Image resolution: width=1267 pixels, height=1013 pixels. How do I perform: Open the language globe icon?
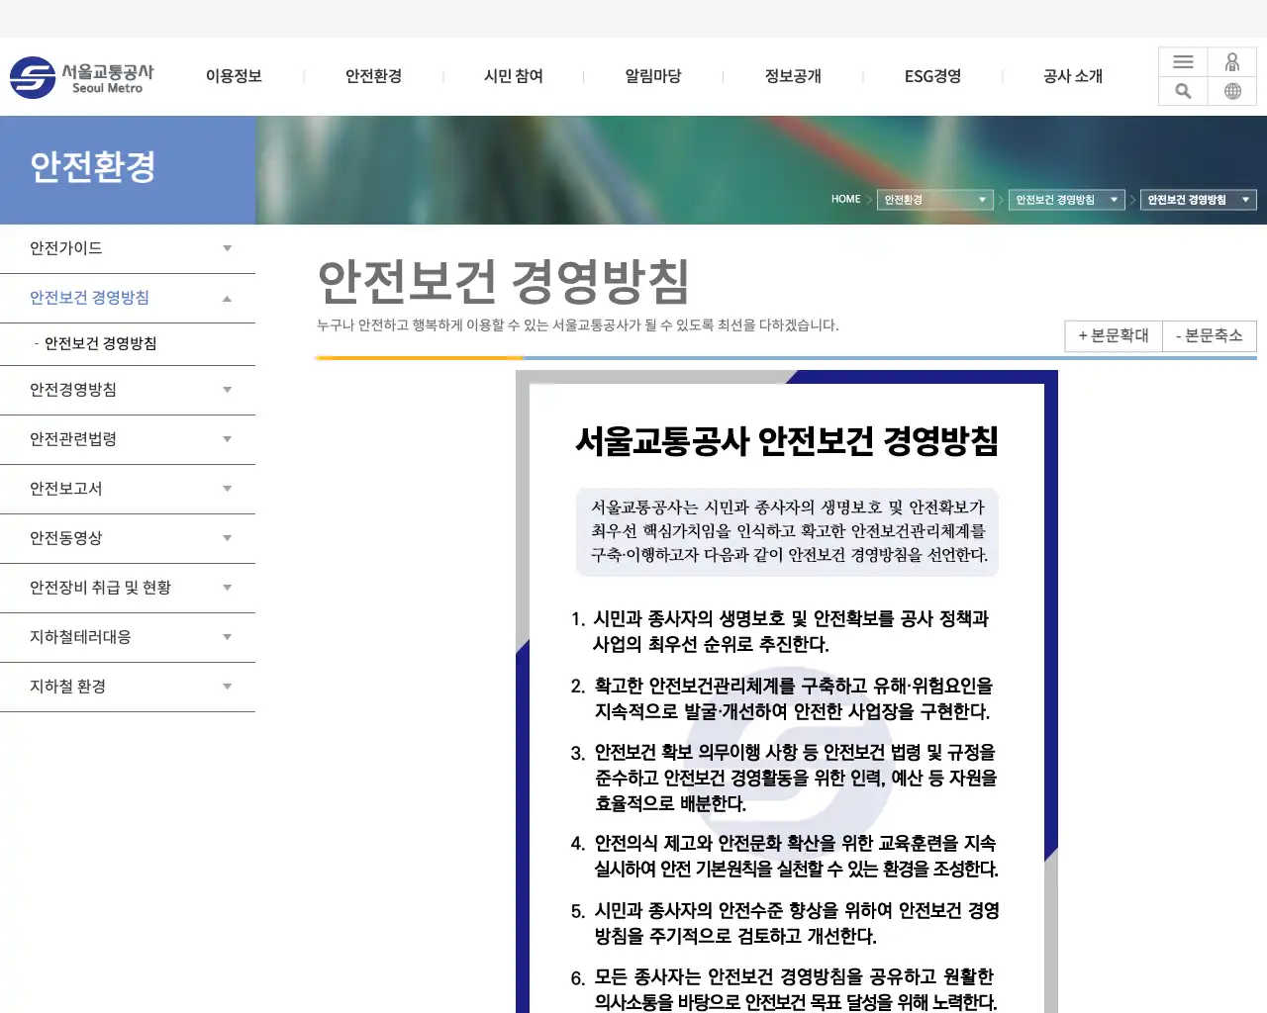click(1232, 91)
